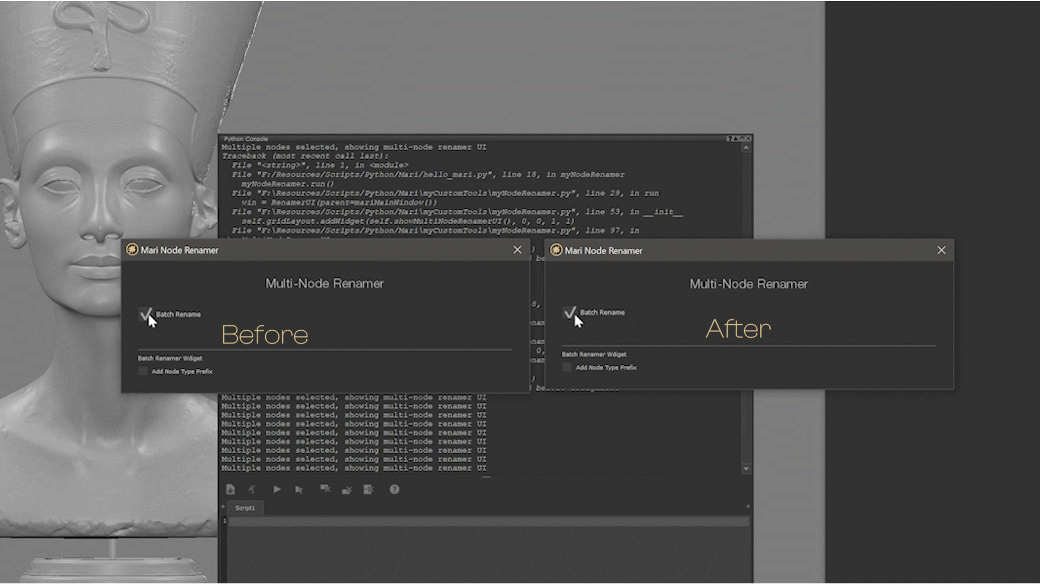
Task: Toggle Batch Rename checkbox in Before dialog
Action: [x=145, y=314]
